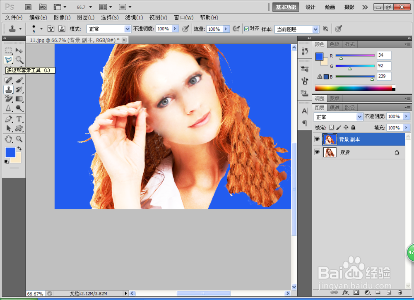Toggle the 对齐 aligned checkbox
The image size is (414, 300).
246,29
